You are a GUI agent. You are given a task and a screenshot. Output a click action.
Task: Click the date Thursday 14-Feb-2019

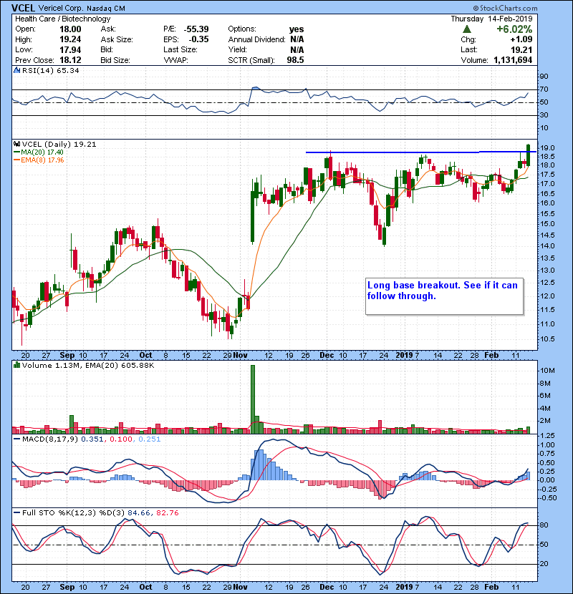(491, 19)
